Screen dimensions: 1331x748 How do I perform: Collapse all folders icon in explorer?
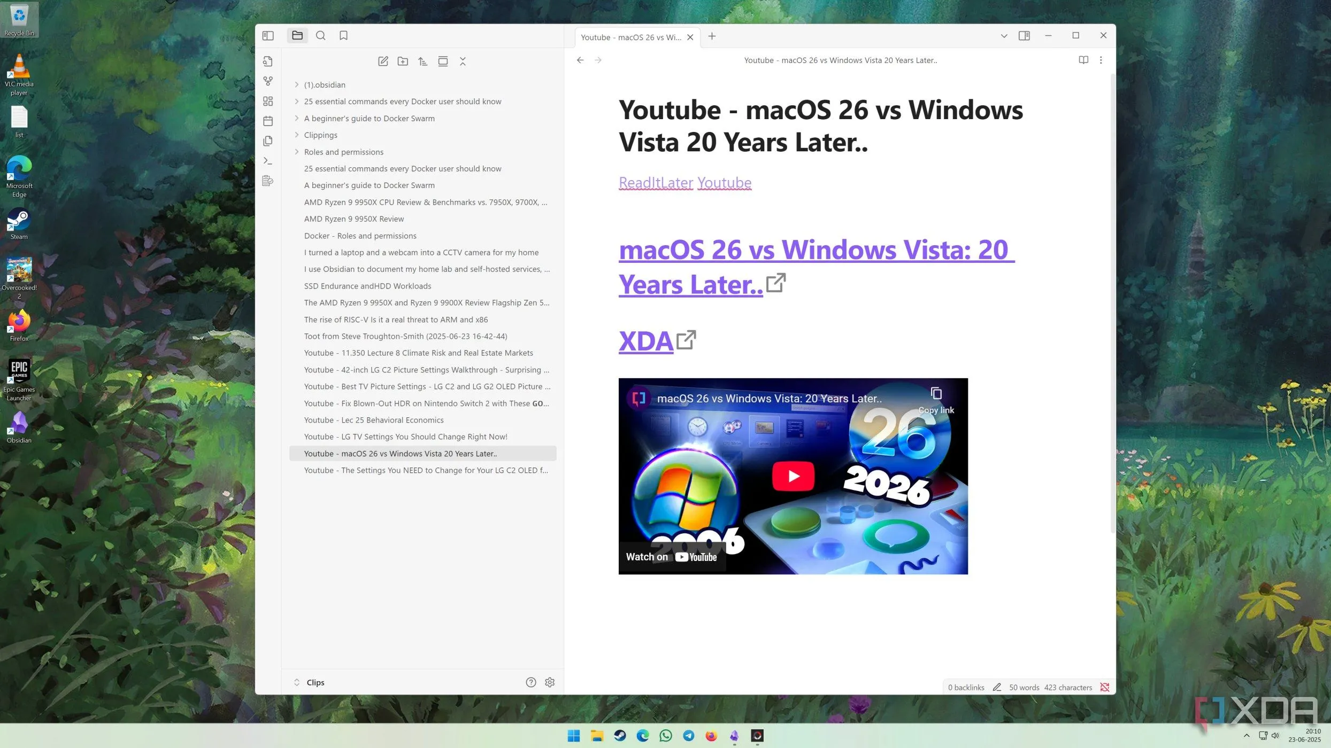click(x=463, y=61)
